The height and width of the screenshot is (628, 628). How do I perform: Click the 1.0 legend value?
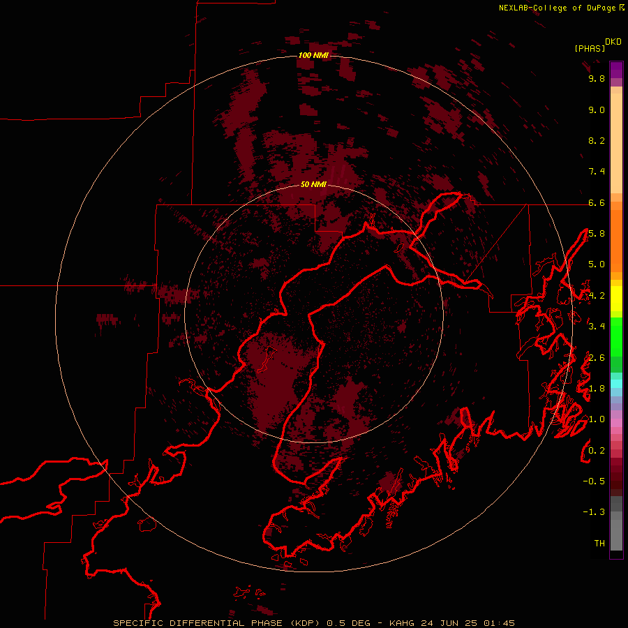coord(597,419)
